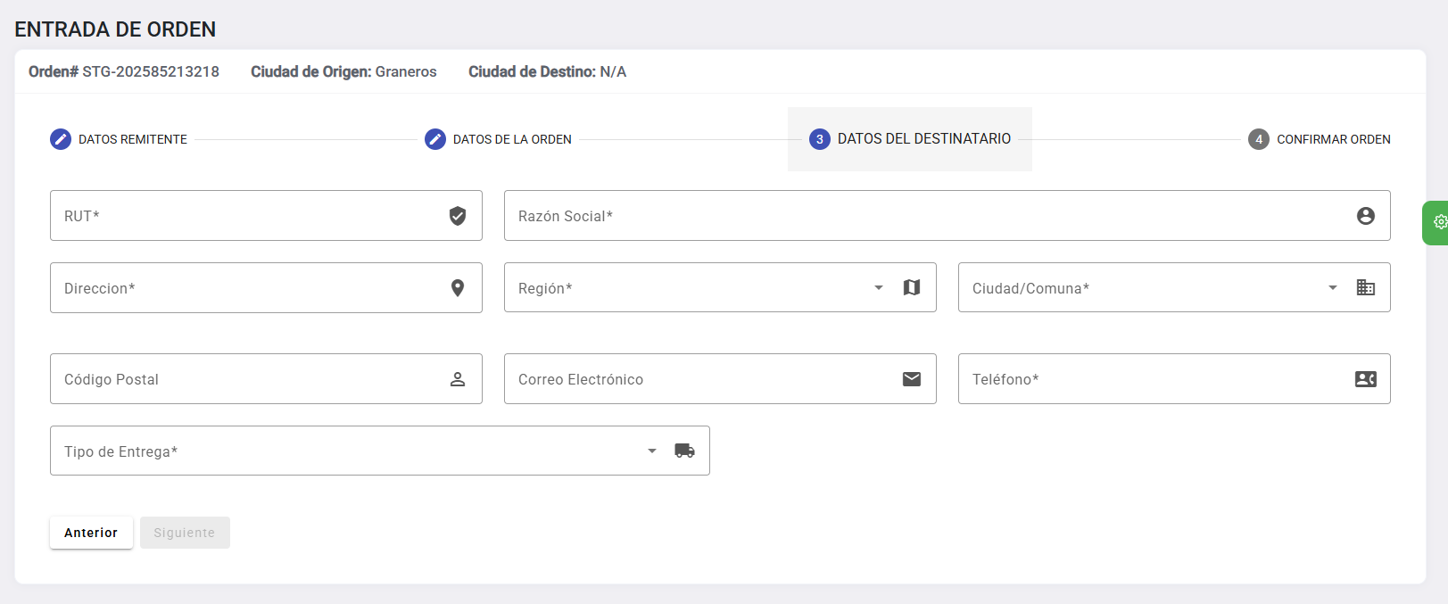Expand the Tipo de Entrega dropdown
The height and width of the screenshot is (604, 1448).
pos(652,451)
